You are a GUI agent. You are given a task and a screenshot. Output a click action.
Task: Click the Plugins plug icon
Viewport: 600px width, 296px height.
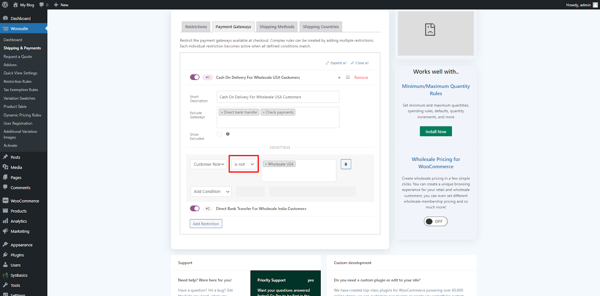[x=5, y=255]
